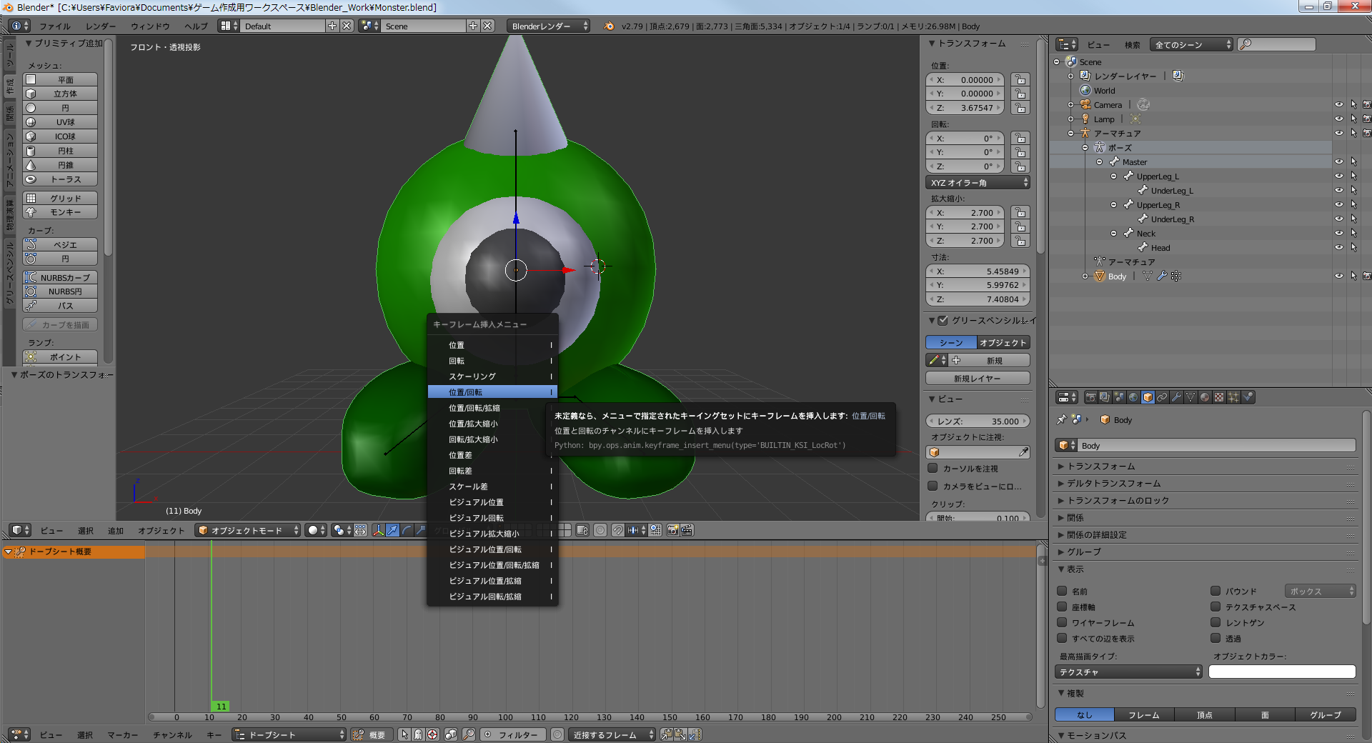The image size is (1372, 743).
Task: Click the Blender logo in info header
Action: pos(609,26)
